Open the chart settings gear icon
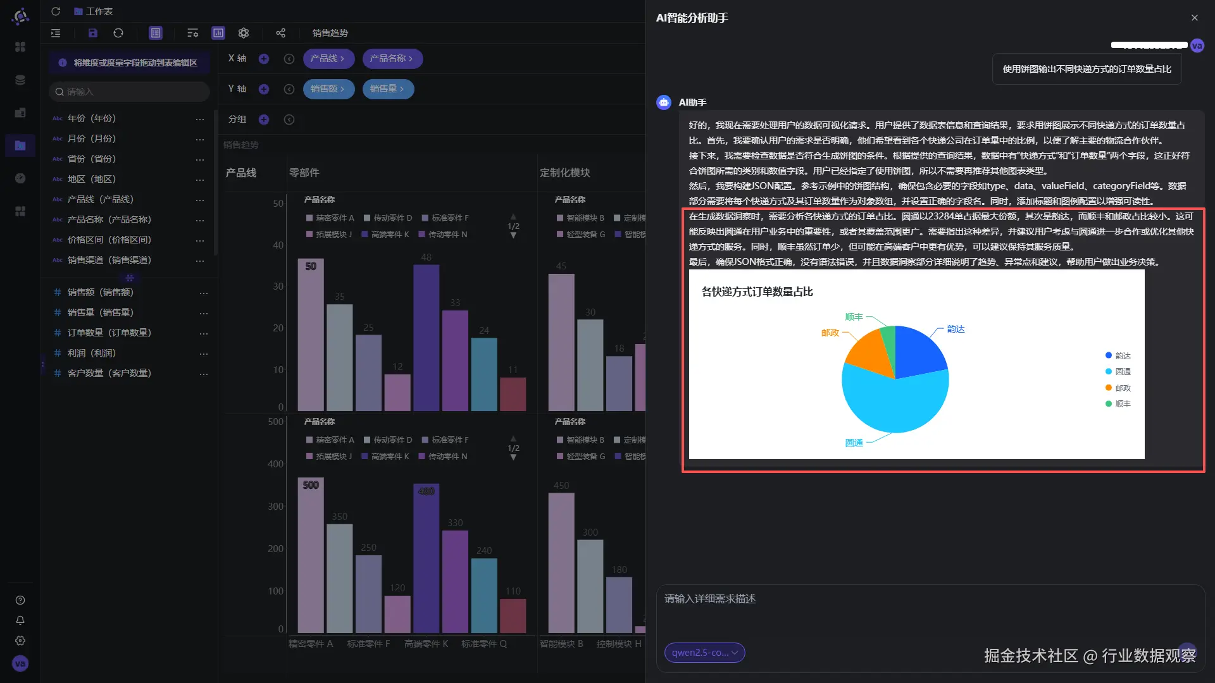The image size is (1215, 683). pyautogui.click(x=244, y=33)
